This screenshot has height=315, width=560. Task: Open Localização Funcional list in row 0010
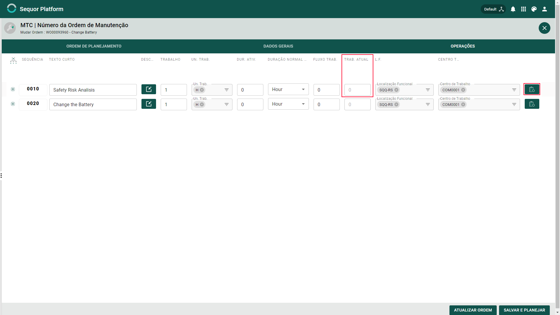428,90
